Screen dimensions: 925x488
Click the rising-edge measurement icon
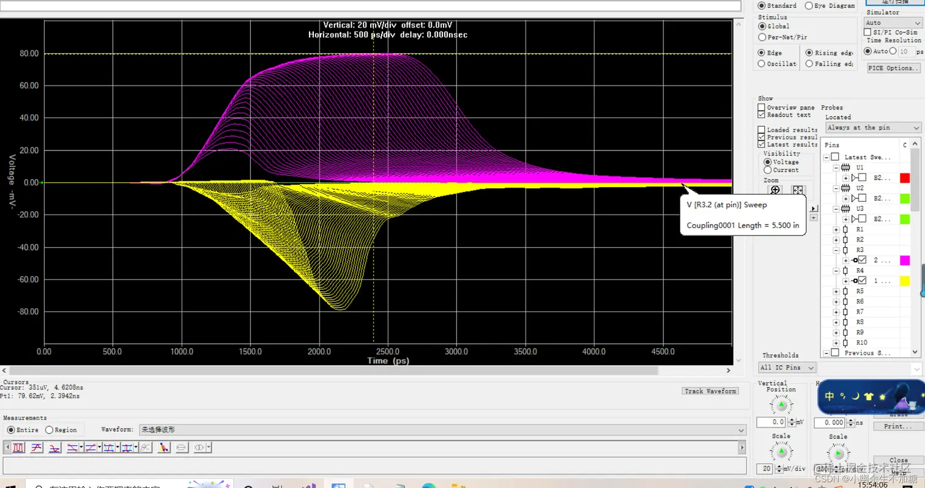pos(36,448)
